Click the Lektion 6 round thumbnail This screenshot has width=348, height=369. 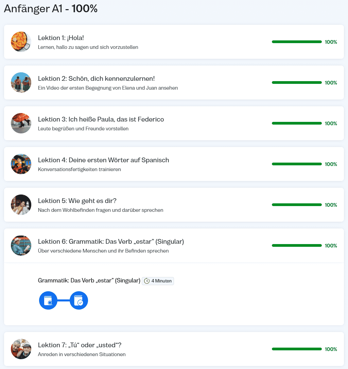point(21,245)
